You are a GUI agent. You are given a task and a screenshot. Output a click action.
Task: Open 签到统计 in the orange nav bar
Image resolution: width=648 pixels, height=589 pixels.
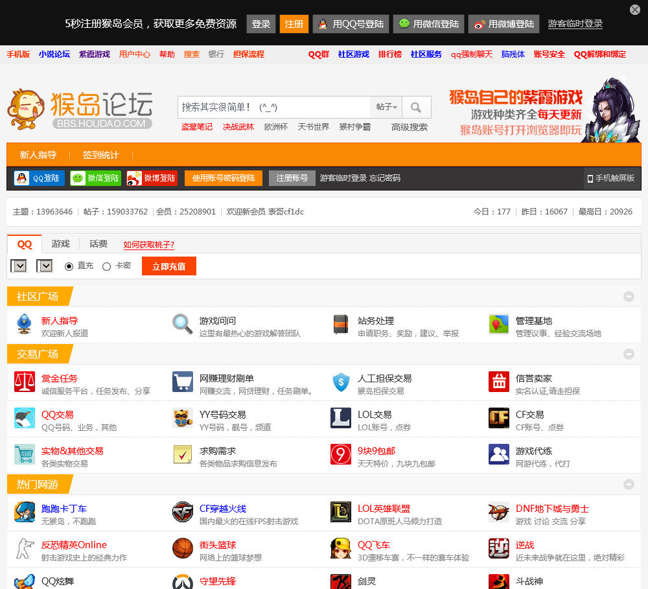100,155
